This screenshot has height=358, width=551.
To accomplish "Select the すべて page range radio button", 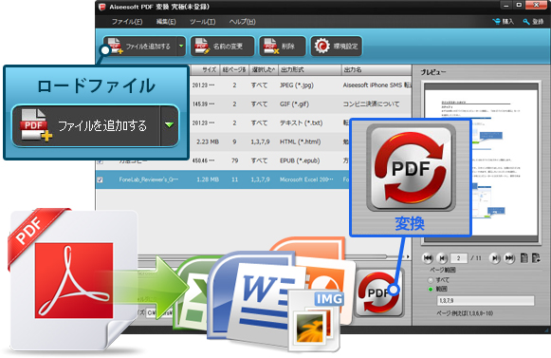I will (431, 280).
